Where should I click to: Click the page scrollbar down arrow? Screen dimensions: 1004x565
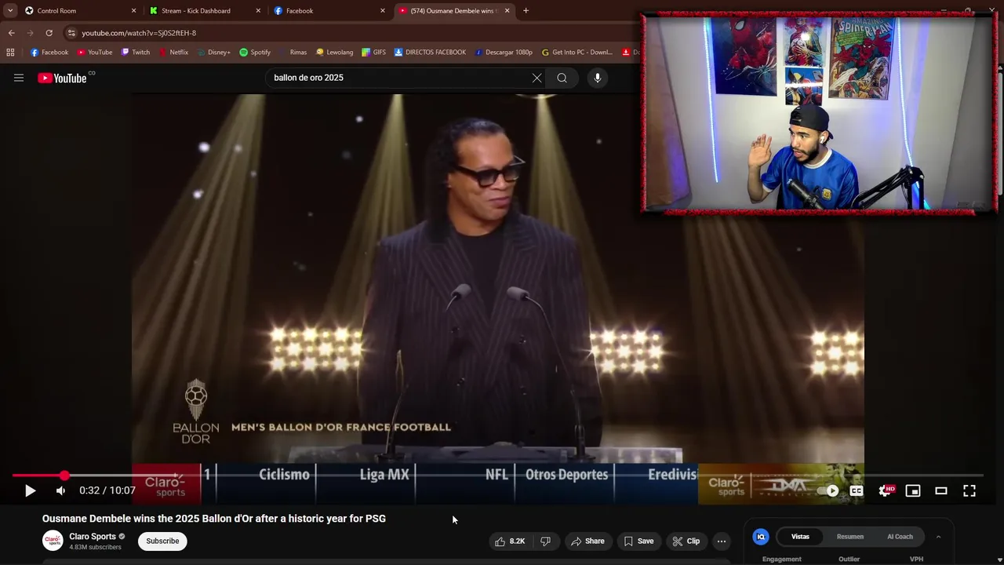(x=1000, y=560)
